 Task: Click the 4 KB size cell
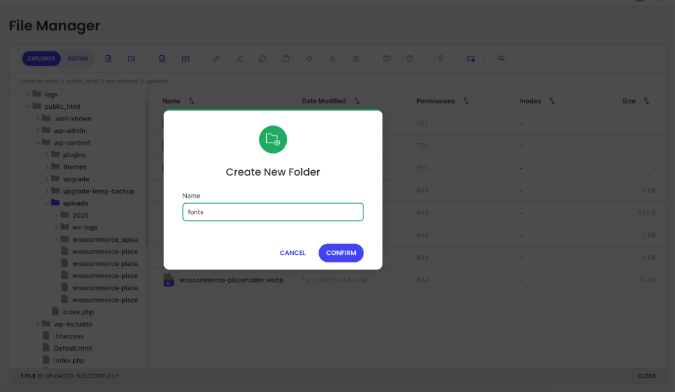(649, 258)
